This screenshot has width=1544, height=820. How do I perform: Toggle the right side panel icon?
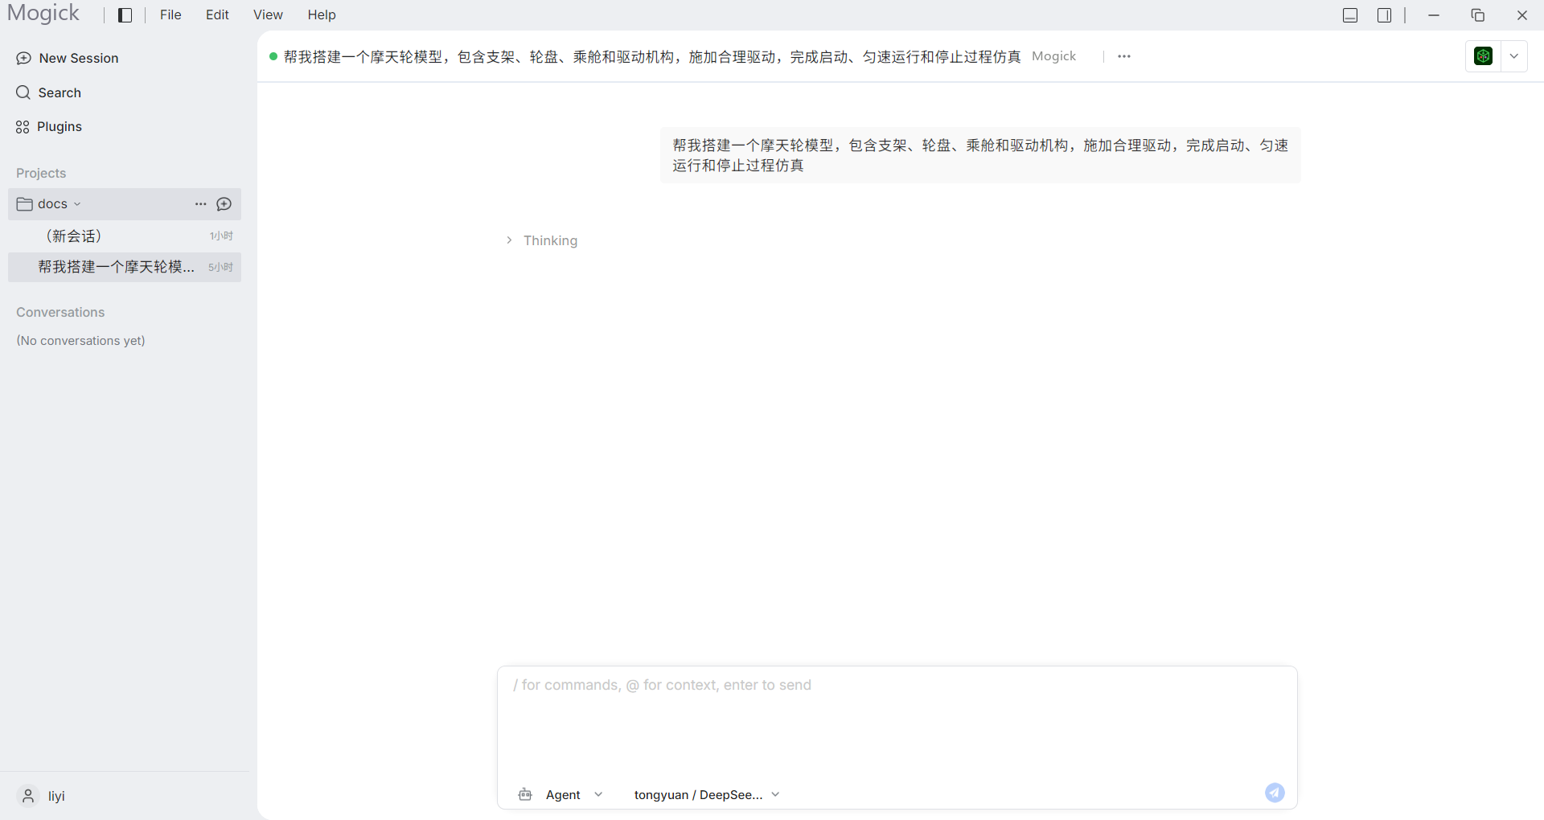pyautogui.click(x=1384, y=15)
